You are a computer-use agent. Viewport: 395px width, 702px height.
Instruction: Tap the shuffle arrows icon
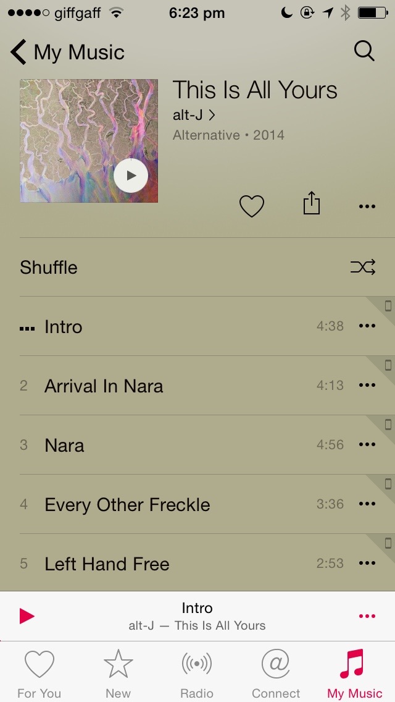(x=363, y=268)
